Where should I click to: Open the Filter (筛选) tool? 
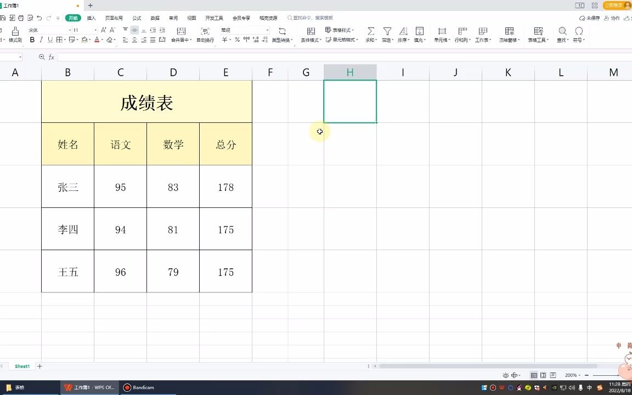click(387, 32)
